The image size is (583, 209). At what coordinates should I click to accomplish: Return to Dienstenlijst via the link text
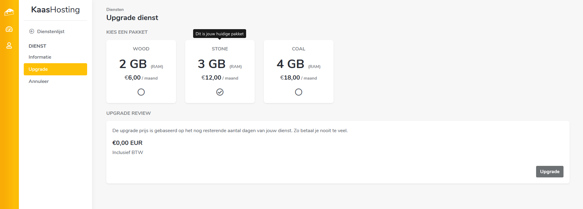[51, 32]
